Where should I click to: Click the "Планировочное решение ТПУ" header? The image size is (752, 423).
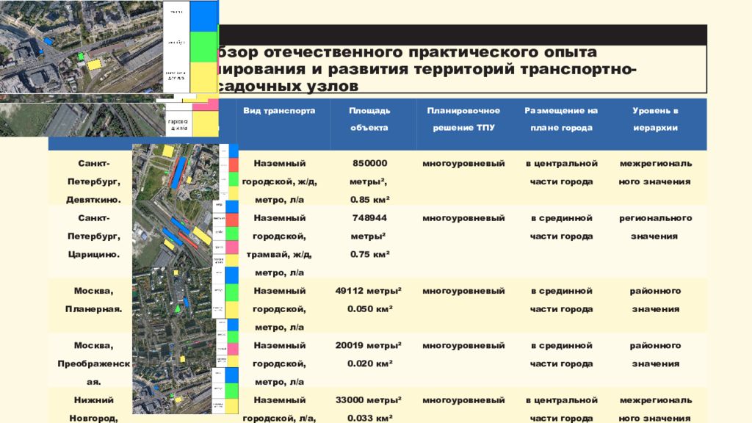pos(463,119)
